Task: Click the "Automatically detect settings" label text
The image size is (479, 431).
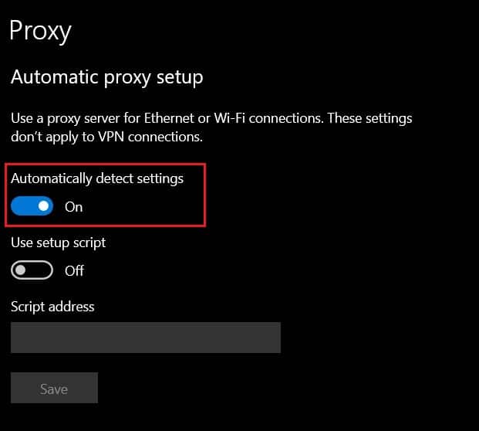Action: coord(97,178)
